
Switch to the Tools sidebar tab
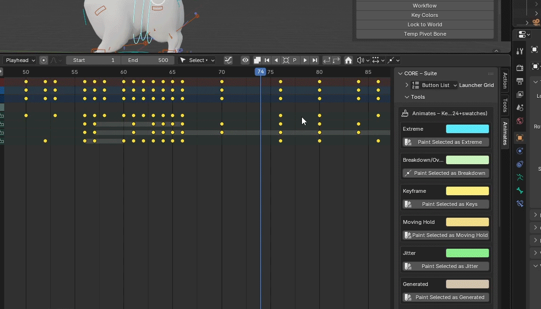[x=505, y=105]
